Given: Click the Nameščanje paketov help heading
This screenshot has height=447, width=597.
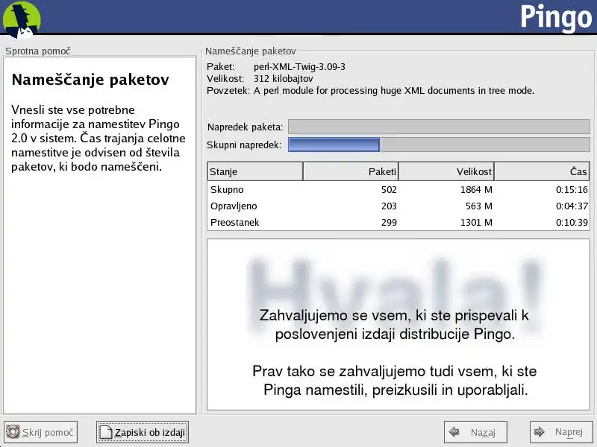Looking at the screenshot, I should coord(90,80).
